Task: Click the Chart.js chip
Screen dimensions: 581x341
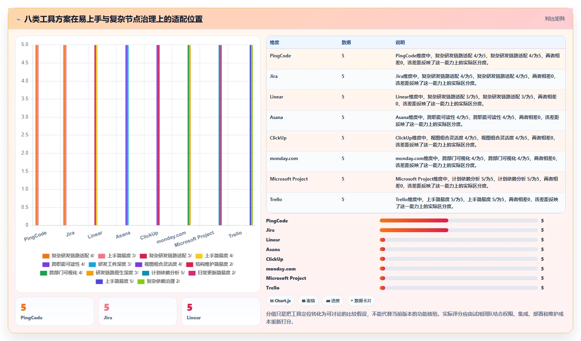Action: pos(280,301)
